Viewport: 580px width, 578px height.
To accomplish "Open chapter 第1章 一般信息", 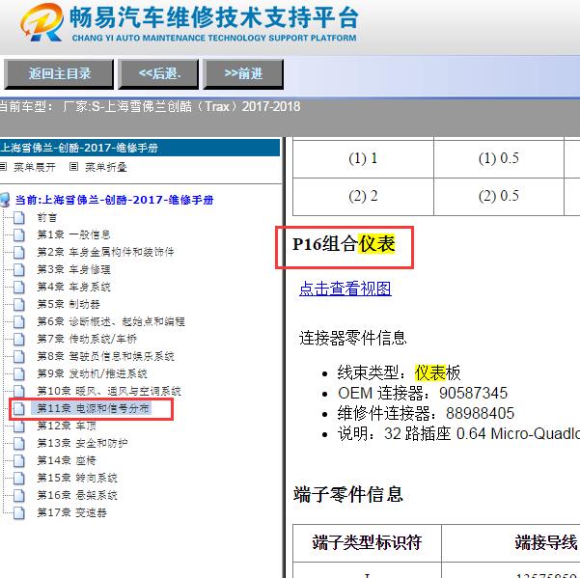I will [73, 234].
